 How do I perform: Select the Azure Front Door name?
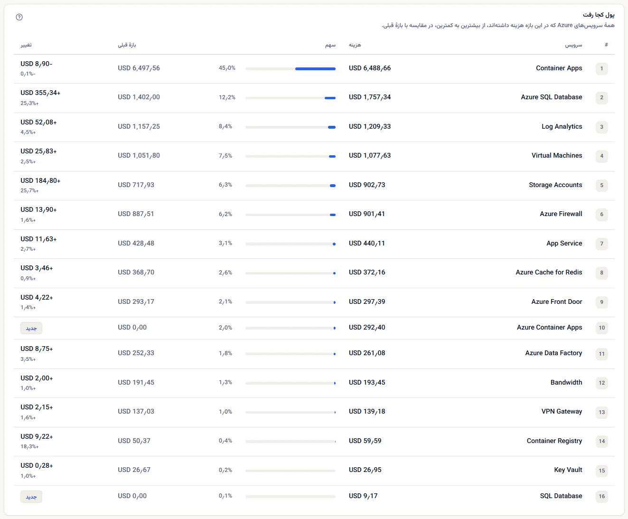557,302
